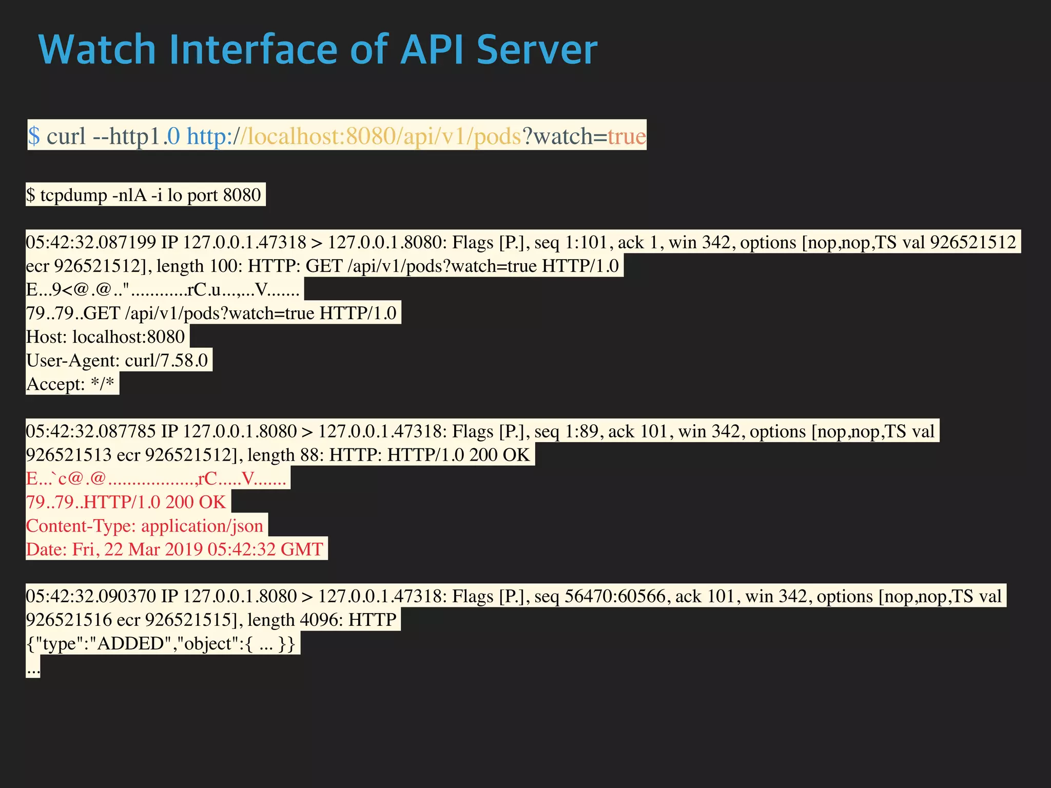This screenshot has height=788, width=1051.
Task: Click the 'Host: localhost:8080' header line
Action: point(105,337)
